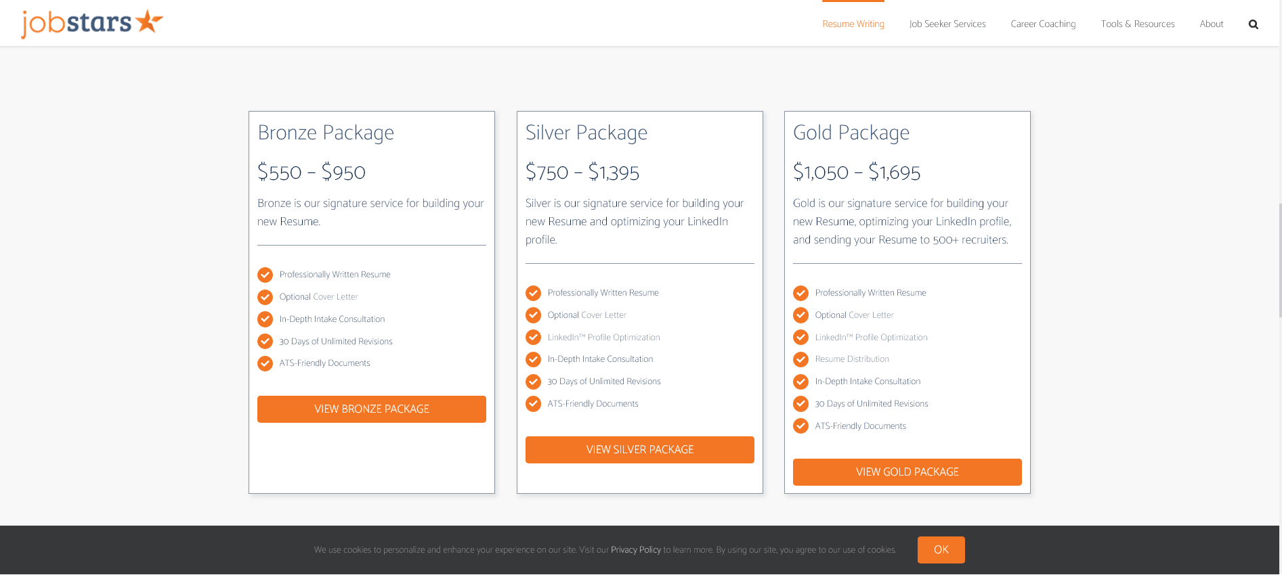Click the Bronze Package heading
The height and width of the screenshot is (575, 1282).
(x=326, y=133)
